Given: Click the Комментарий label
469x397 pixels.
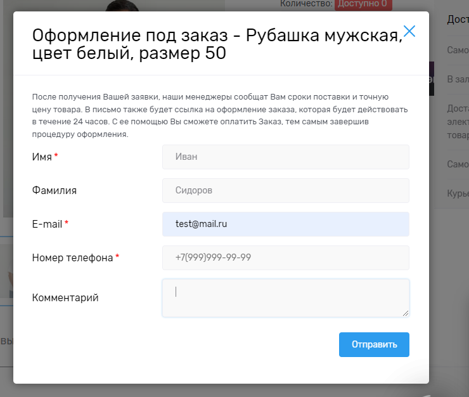Looking at the screenshot, I should click(65, 297).
